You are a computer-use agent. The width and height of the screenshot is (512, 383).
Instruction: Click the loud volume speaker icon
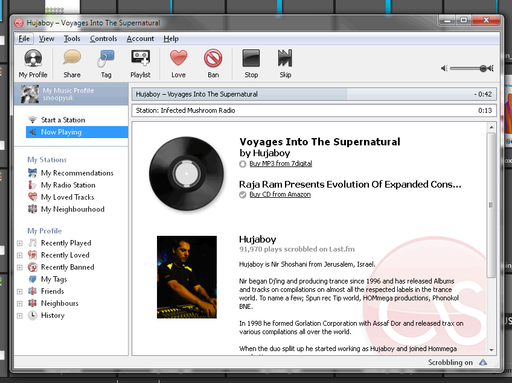tap(490, 68)
